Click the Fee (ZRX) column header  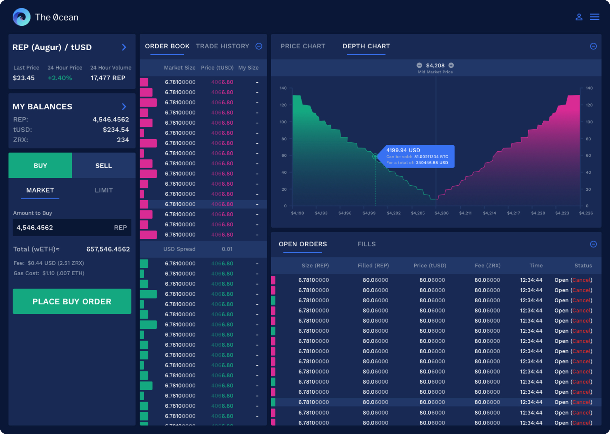coord(488,265)
